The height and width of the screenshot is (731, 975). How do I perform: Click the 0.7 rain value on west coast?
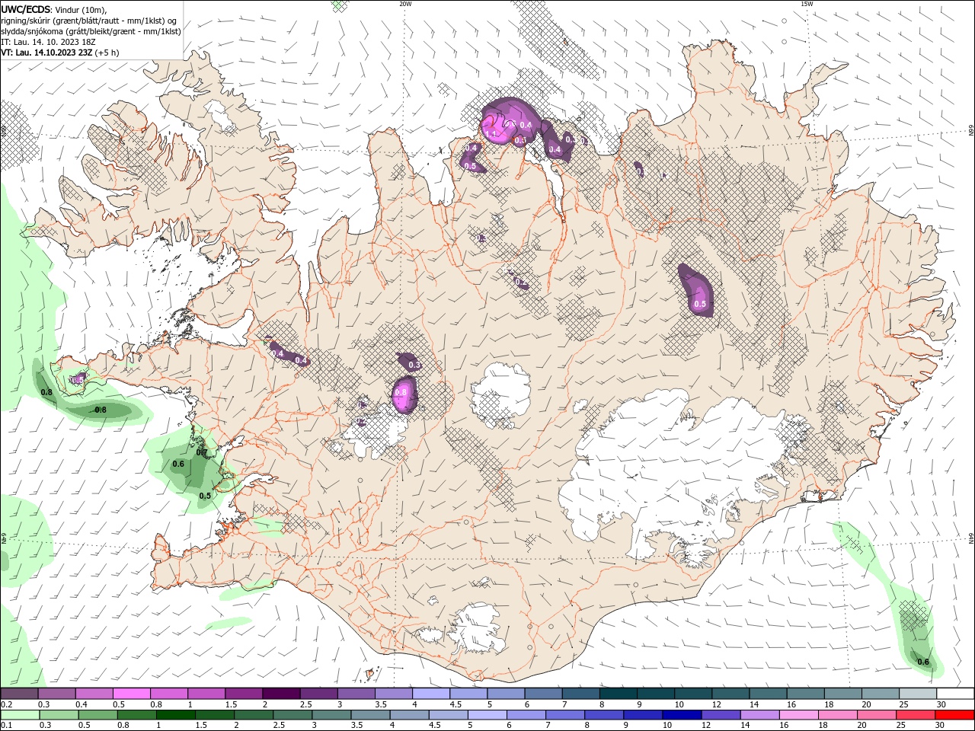click(201, 452)
